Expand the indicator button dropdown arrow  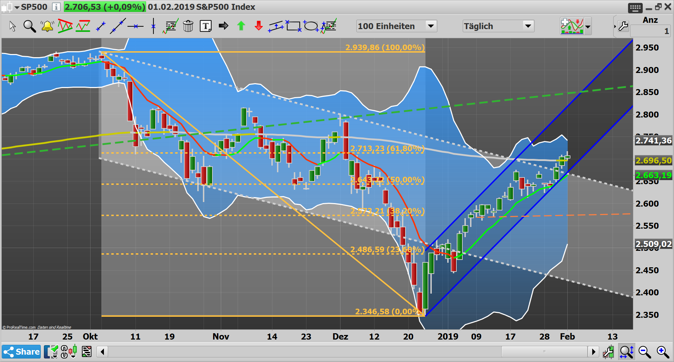(588, 26)
